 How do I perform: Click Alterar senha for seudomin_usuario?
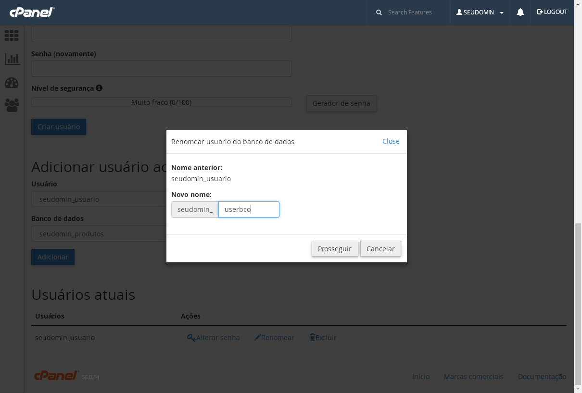coord(214,338)
